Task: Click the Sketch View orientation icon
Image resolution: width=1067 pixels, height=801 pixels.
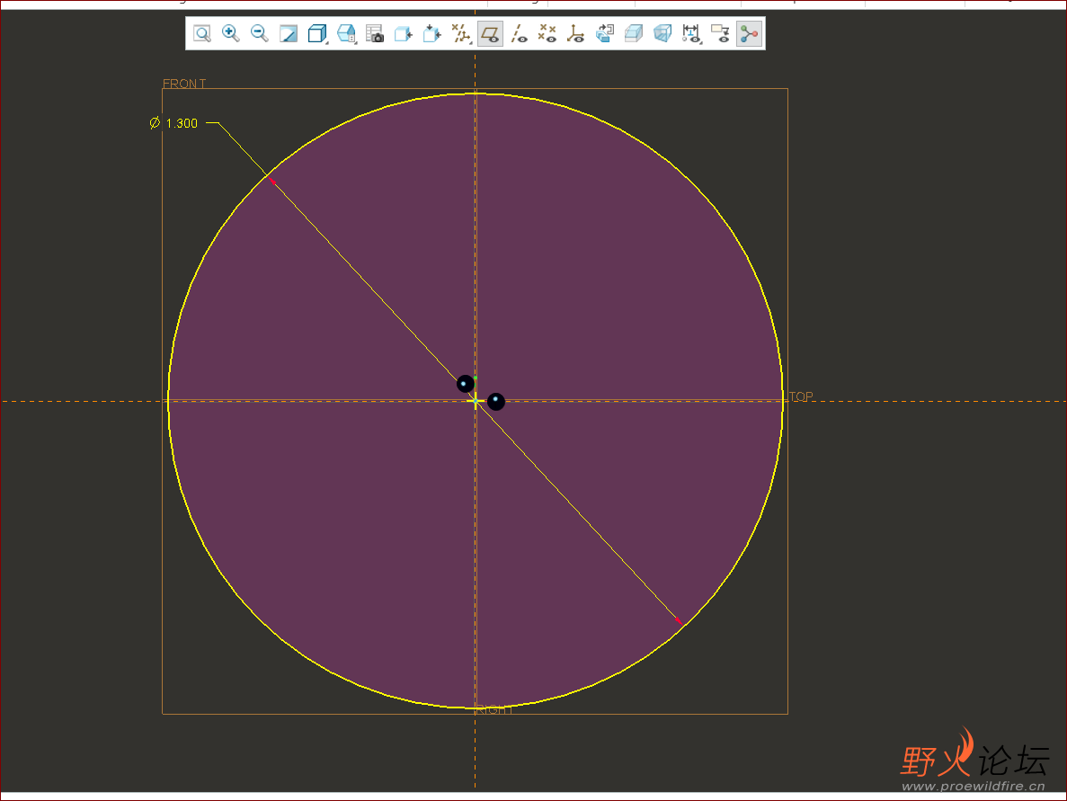Action: coord(432,33)
